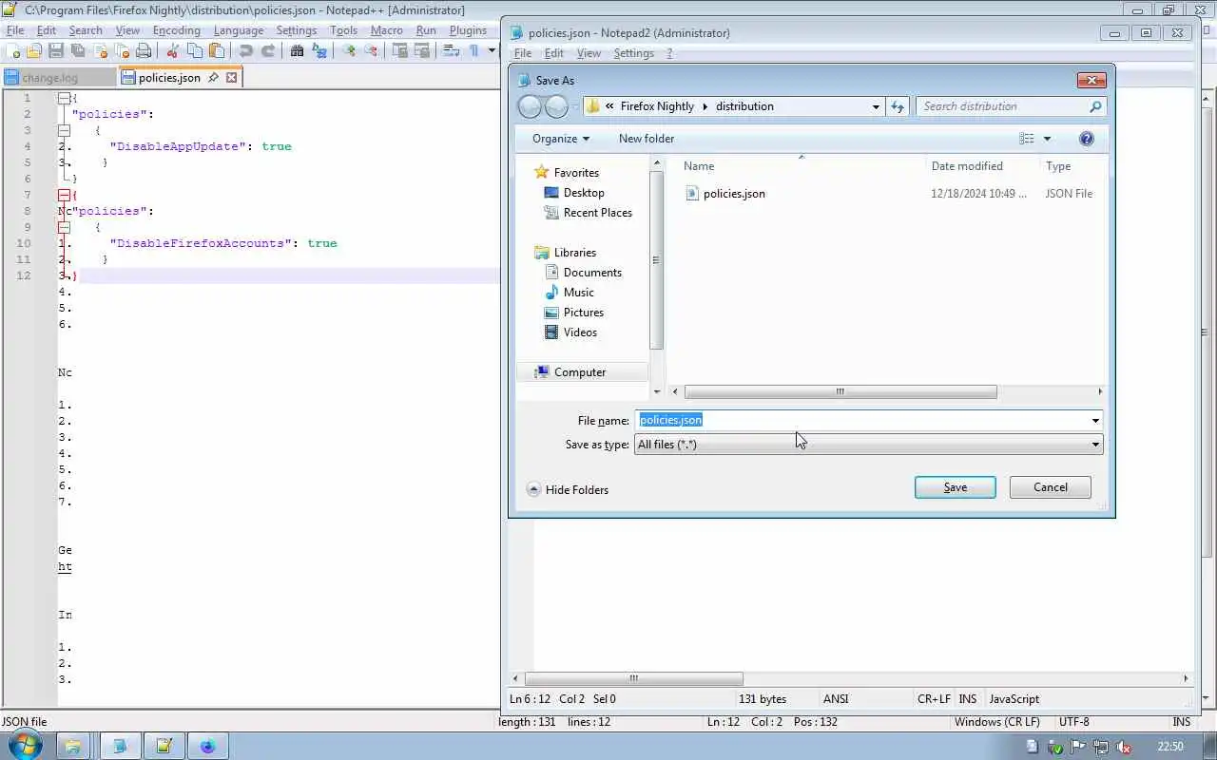This screenshot has height=760, width=1217.
Task: Open the Language menu in Notepad++
Action: coord(238,30)
